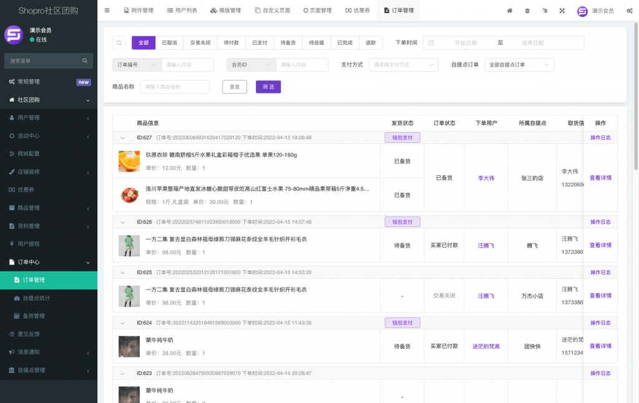
Task: Click the 筛选 filter button
Action: 268,87
